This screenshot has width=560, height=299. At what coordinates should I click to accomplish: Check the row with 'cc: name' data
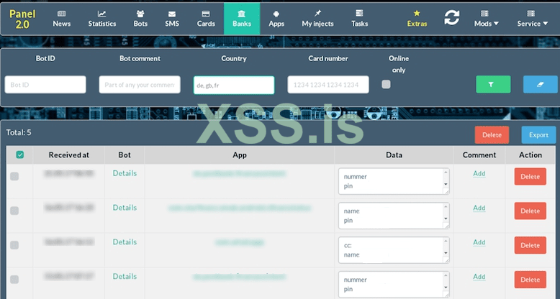(14, 245)
